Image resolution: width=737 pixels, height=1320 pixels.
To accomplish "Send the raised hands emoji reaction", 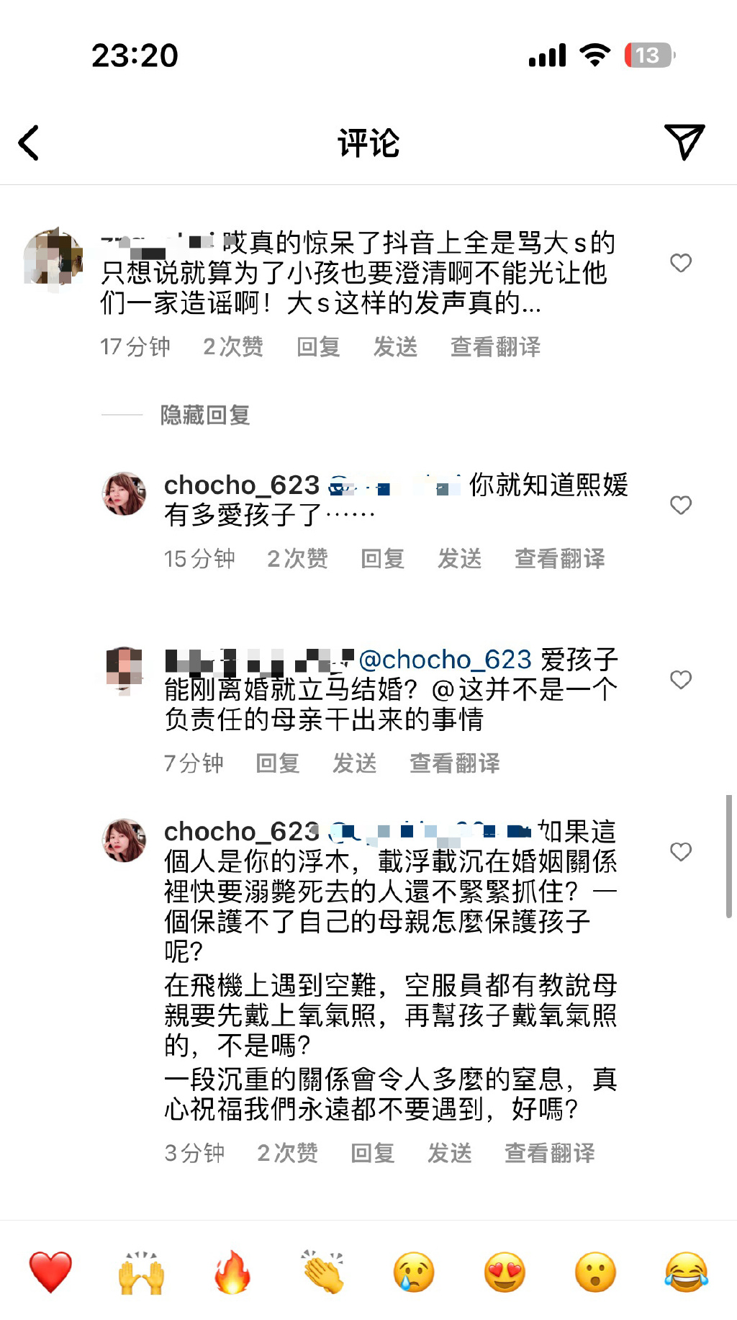I will [141, 1272].
